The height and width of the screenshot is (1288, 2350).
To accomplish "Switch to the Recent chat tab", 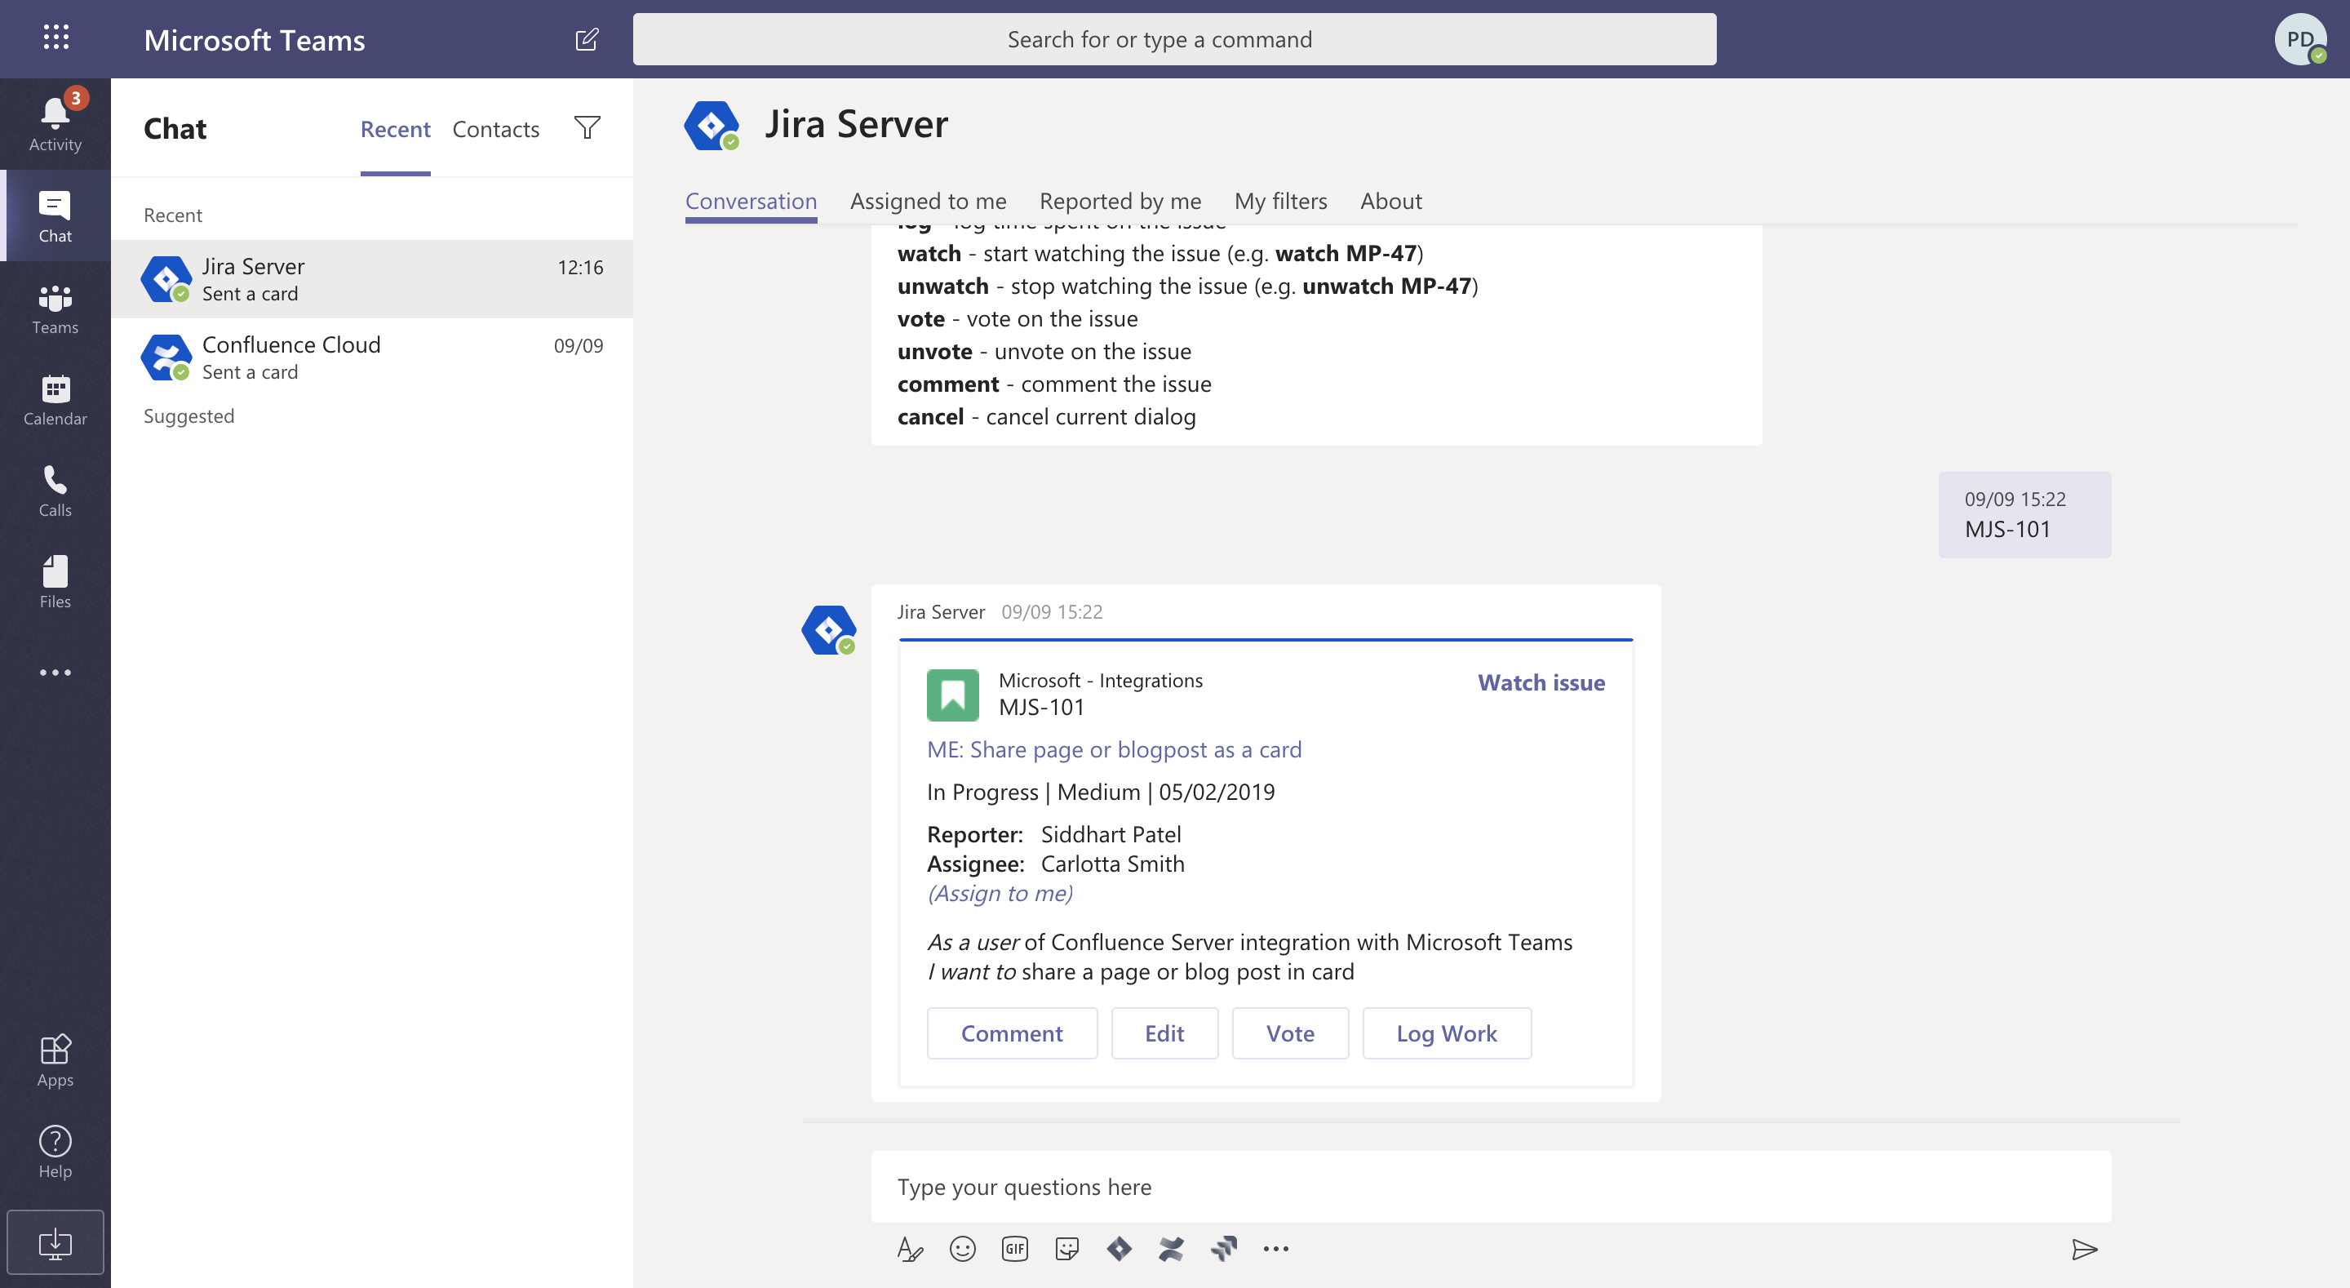I will [395, 130].
